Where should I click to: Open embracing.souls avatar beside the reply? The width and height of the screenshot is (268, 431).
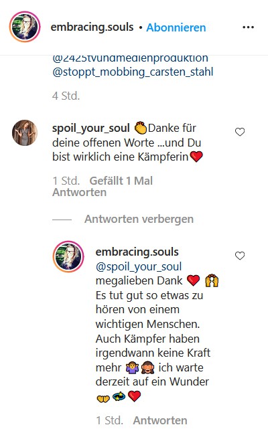68,256
